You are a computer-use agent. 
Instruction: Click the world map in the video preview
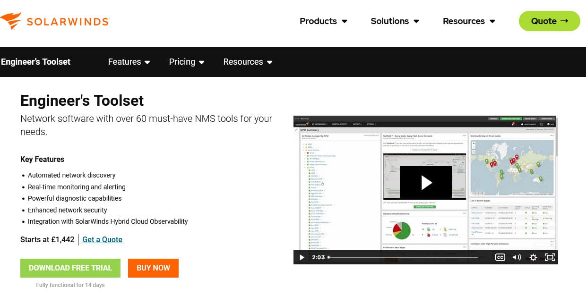tap(512, 169)
